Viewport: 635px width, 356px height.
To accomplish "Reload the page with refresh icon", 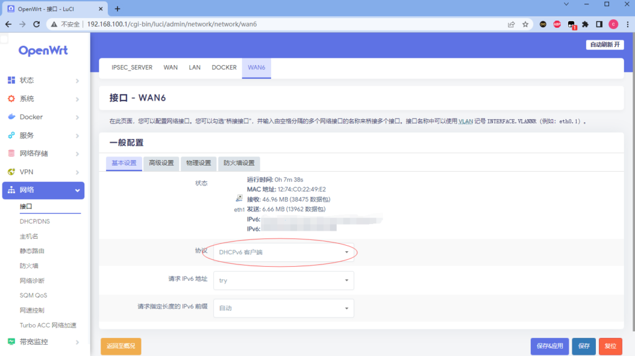I will tap(37, 24).
